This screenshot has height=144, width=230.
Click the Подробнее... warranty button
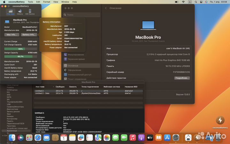[182, 78]
